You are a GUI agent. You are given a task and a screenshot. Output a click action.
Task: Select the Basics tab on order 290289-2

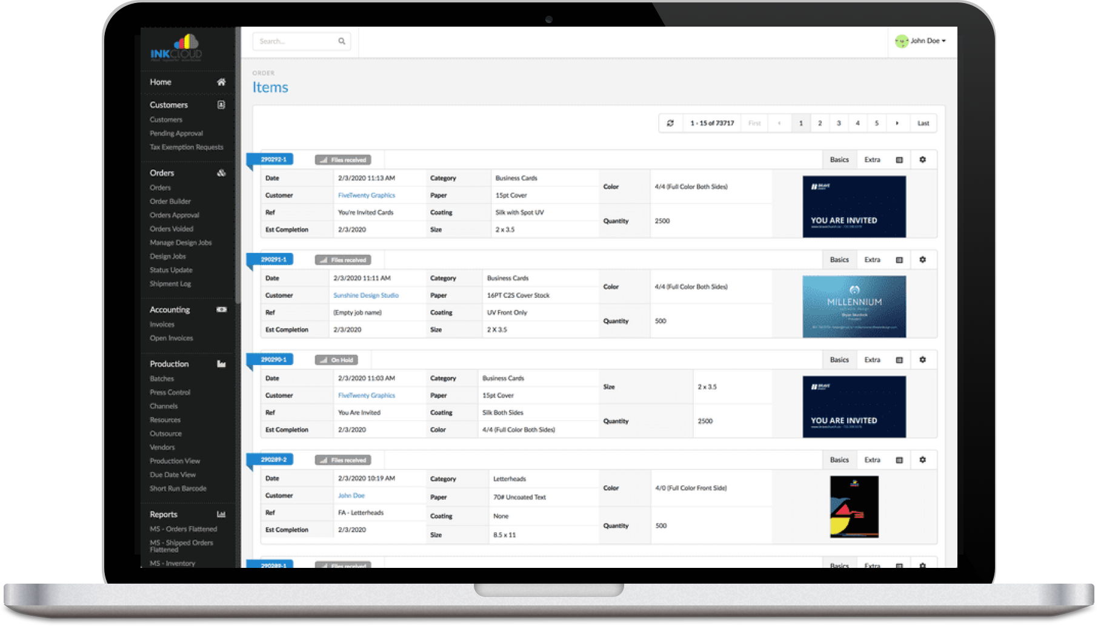[x=839, y=460]
